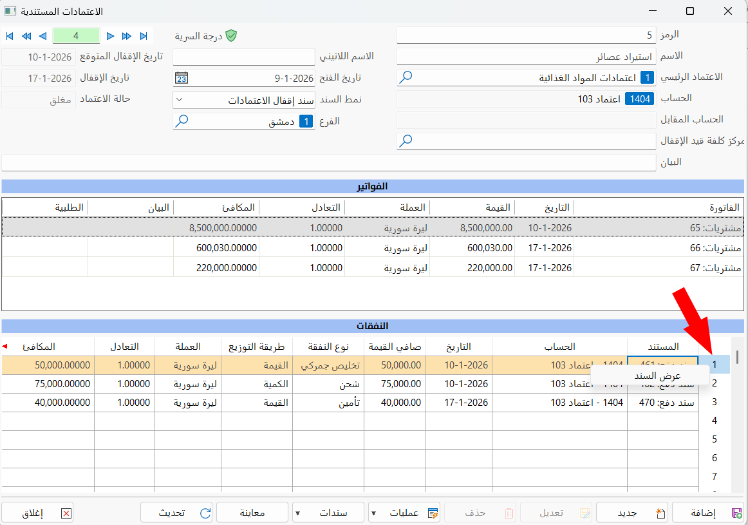Click the 8,500,000.00 value cell
Image resolution: width=748 pixels, height=525 pixels.
click(x=473, y=227)
